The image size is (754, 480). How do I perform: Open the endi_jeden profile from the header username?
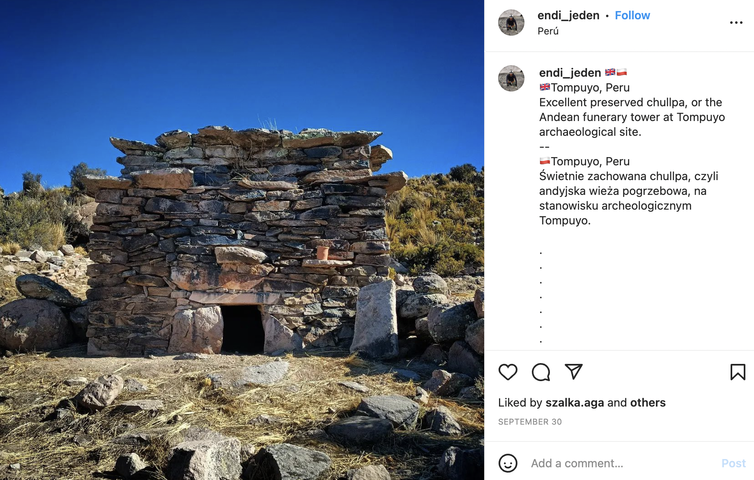coord(568,15)
